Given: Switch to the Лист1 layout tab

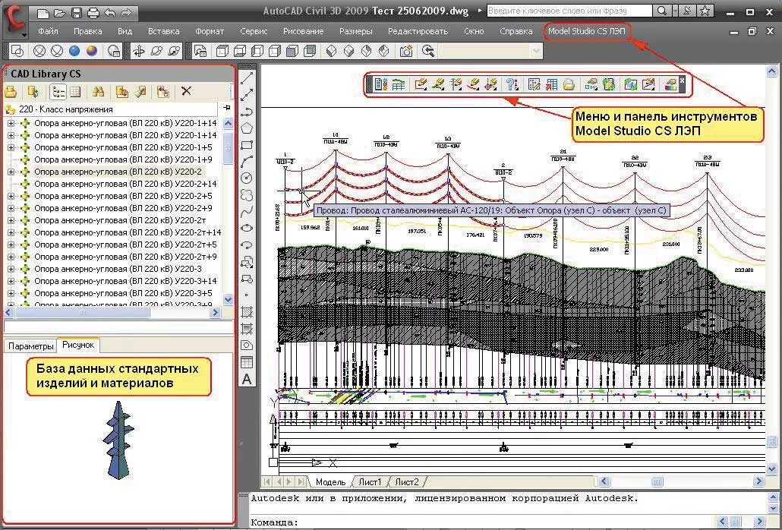Looking at the screenshot, I should click(370, 482).
